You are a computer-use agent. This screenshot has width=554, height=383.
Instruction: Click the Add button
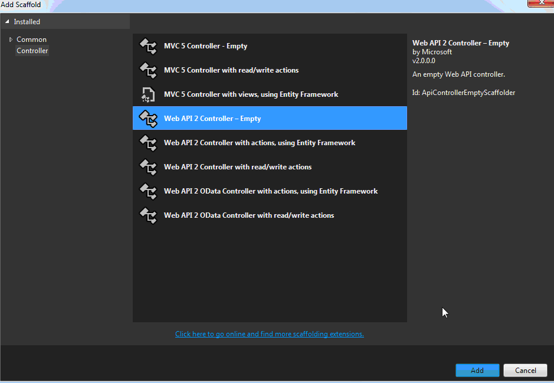click(477, 370)
